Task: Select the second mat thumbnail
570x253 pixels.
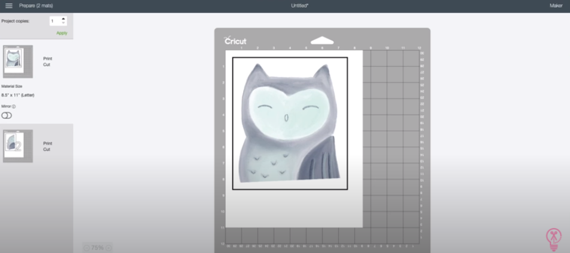Action: (18, 146)
